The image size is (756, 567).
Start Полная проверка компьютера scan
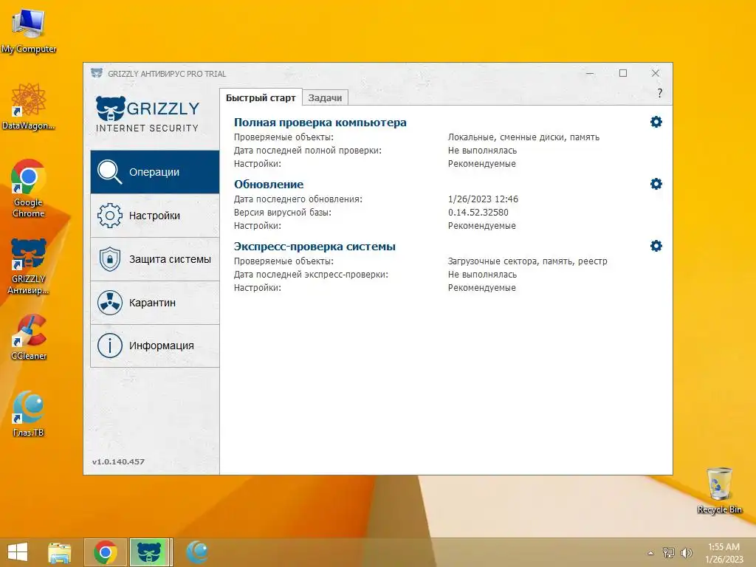[x=320, y=123]
